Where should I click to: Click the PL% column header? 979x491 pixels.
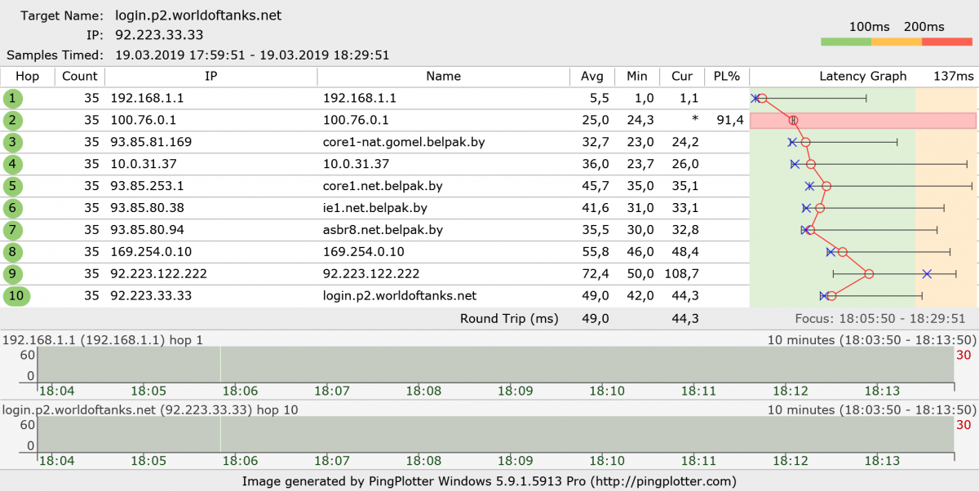coord(726,77)
